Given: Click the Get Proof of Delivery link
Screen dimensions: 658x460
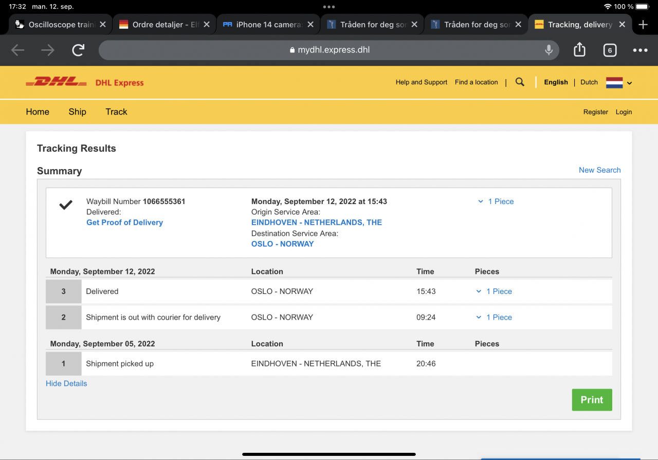Looking at the screenshot, I should pos(124,223).
